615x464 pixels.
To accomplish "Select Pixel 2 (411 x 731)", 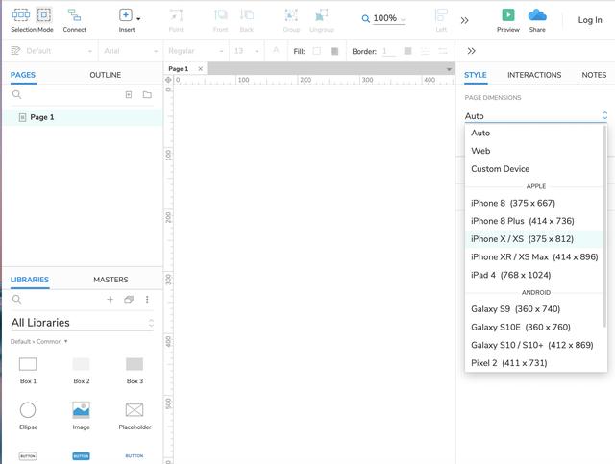I will point(534,363).
